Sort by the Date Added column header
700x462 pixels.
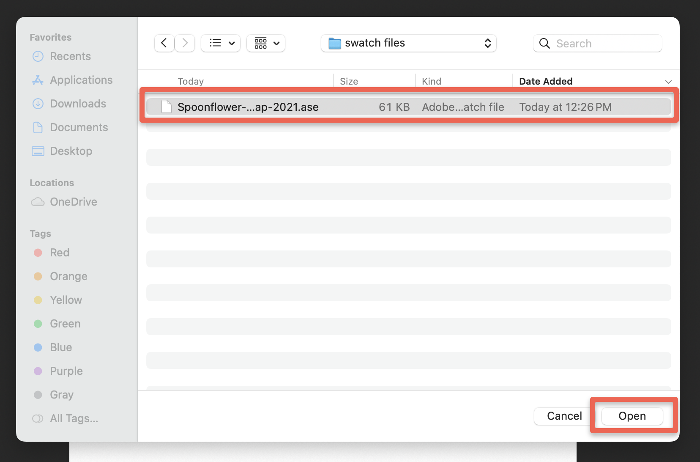pos(546,81)
